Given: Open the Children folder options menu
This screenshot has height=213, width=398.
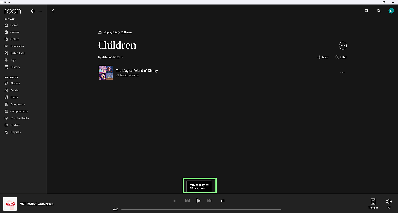Looking at the screenshot, I should (x=343, y=46).
